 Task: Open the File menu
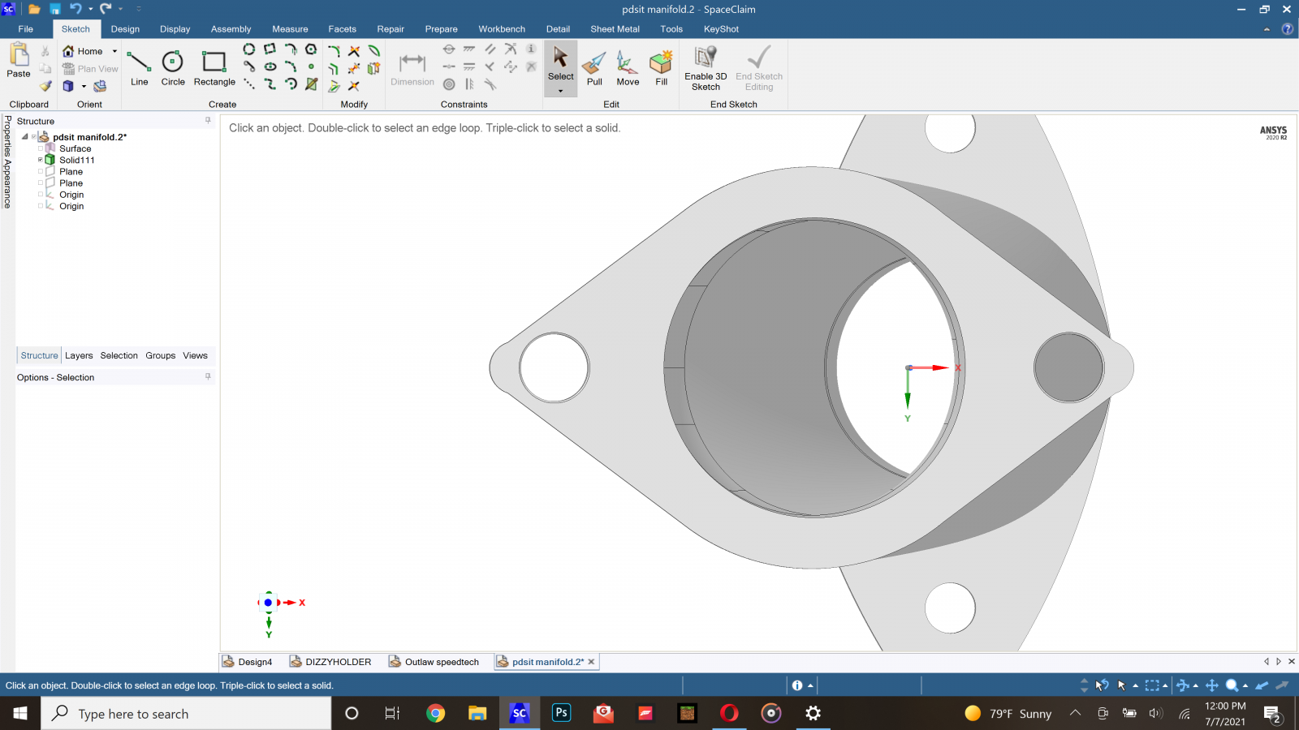26,29
